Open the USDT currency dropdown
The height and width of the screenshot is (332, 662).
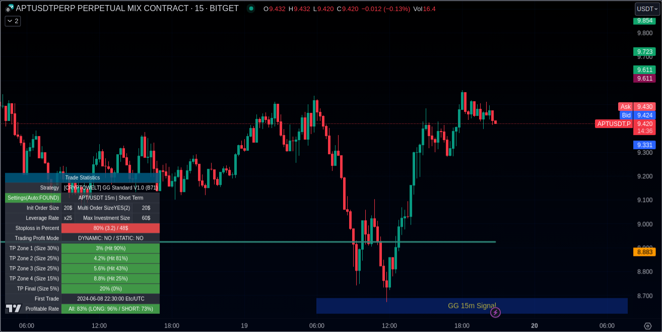(647, 9)
